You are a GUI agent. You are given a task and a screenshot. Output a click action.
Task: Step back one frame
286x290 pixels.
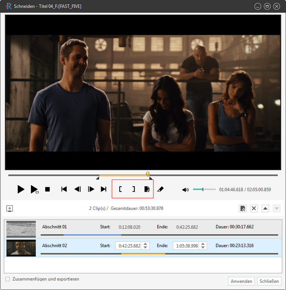click(x=78, y=189)
